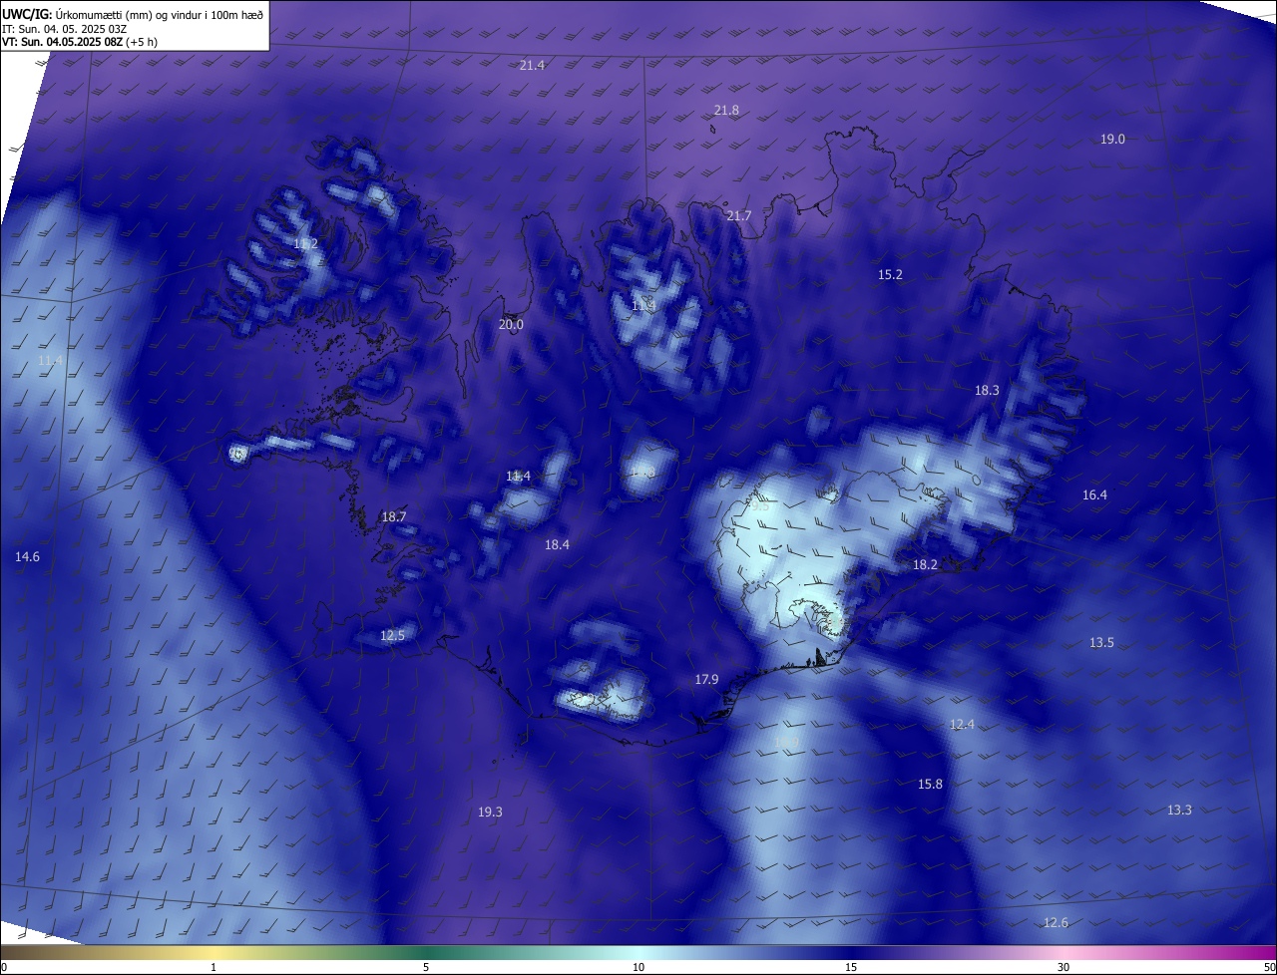Click the value 13.3 on the map

(1179, 810)
